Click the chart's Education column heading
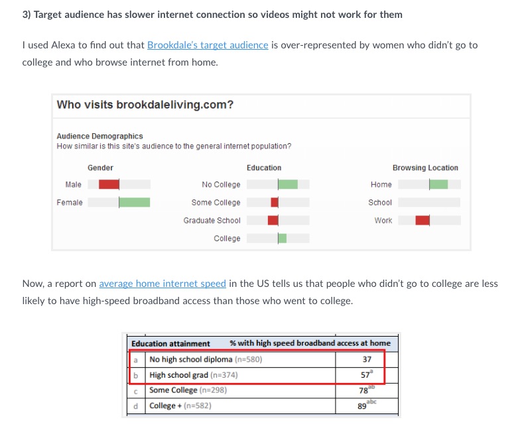Image resolution: width=516 pixels, height=434 pixels. 264,168
